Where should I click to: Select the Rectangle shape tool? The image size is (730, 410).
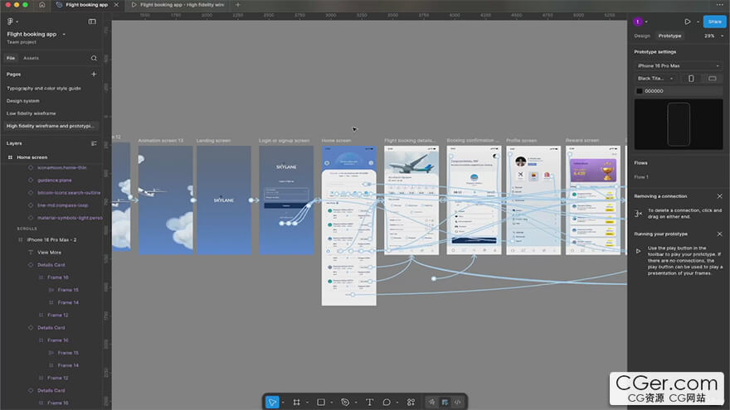pyautogui.click(x=320, y=402)
